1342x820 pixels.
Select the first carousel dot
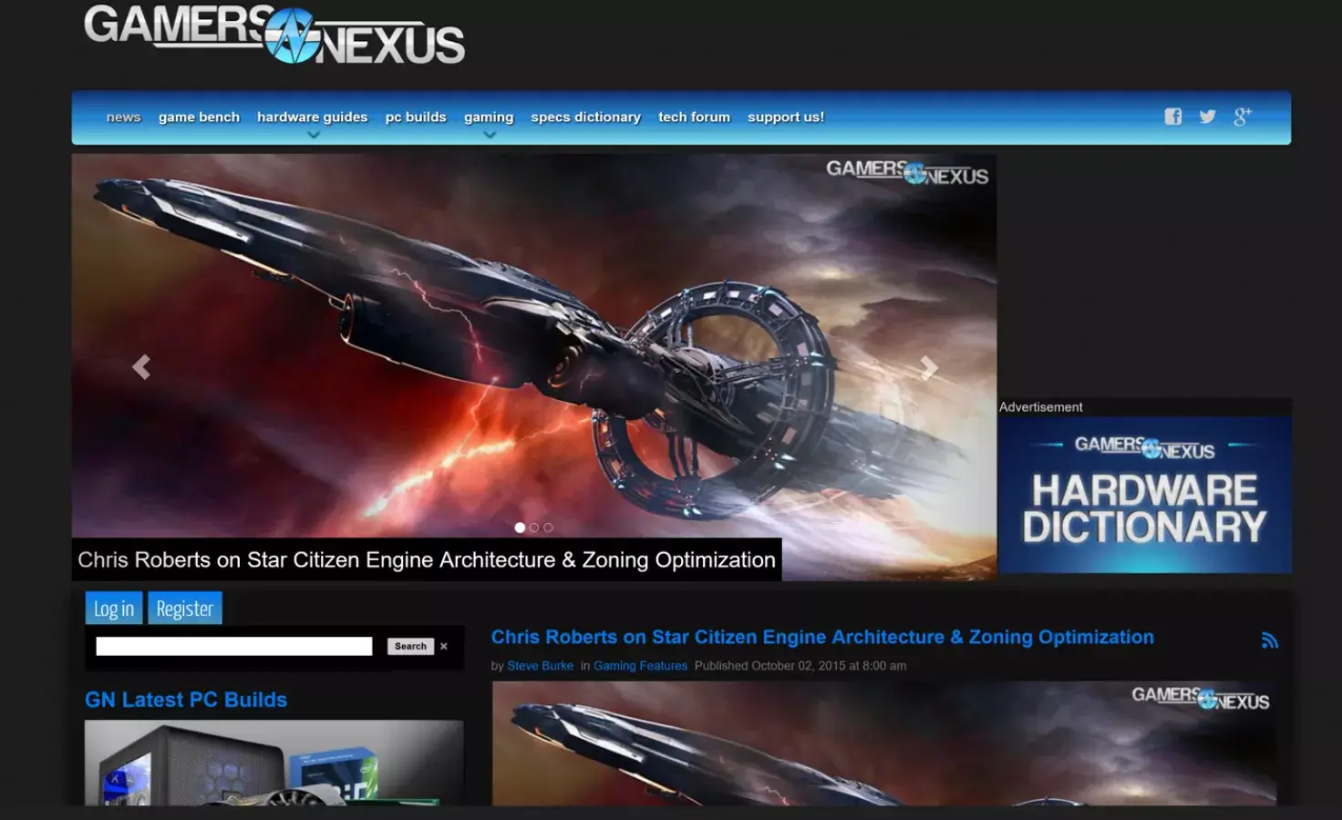point(520,528)
